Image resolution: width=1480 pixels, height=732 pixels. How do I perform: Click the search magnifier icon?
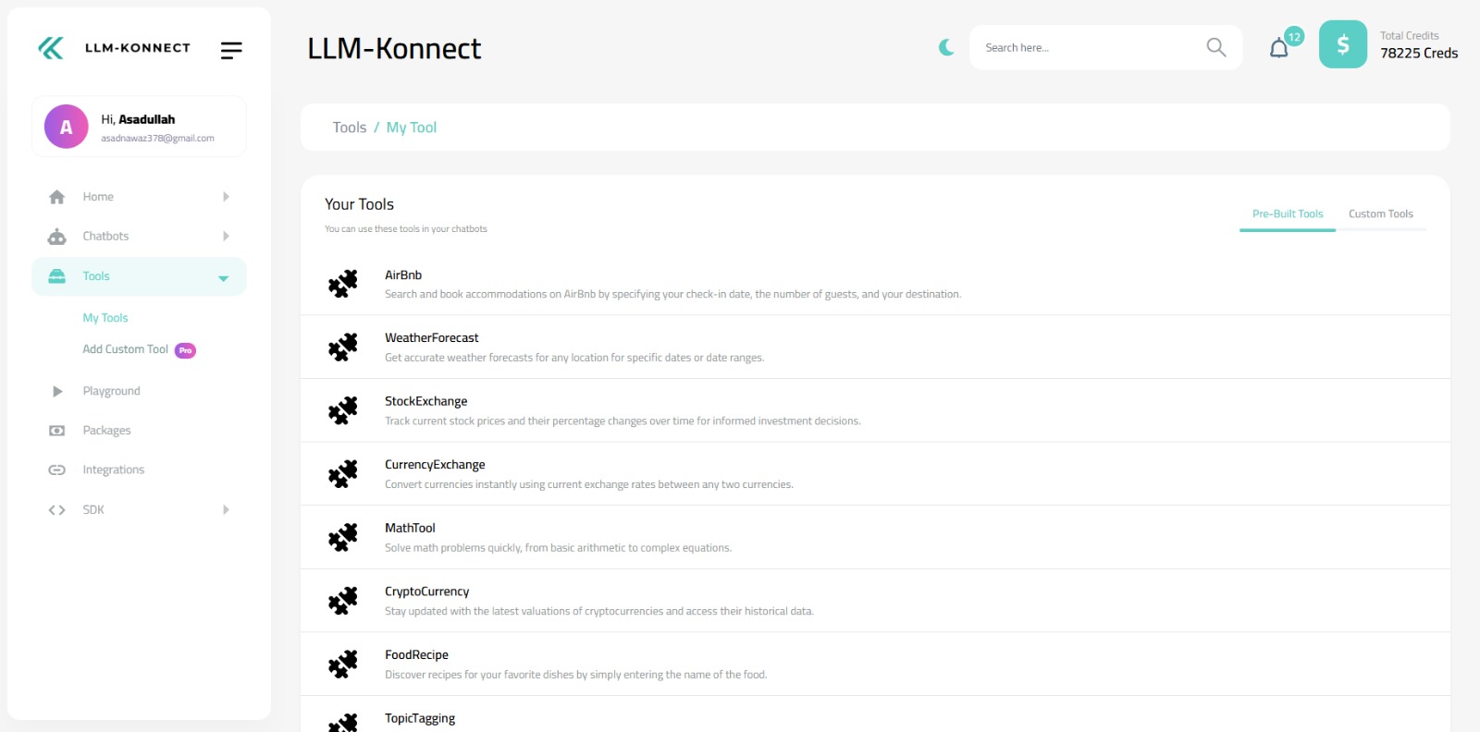point(1215,47)
